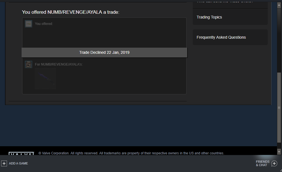Click the scrollbar track above the thumb
The image size is (282, 172).
pos(279,40)
